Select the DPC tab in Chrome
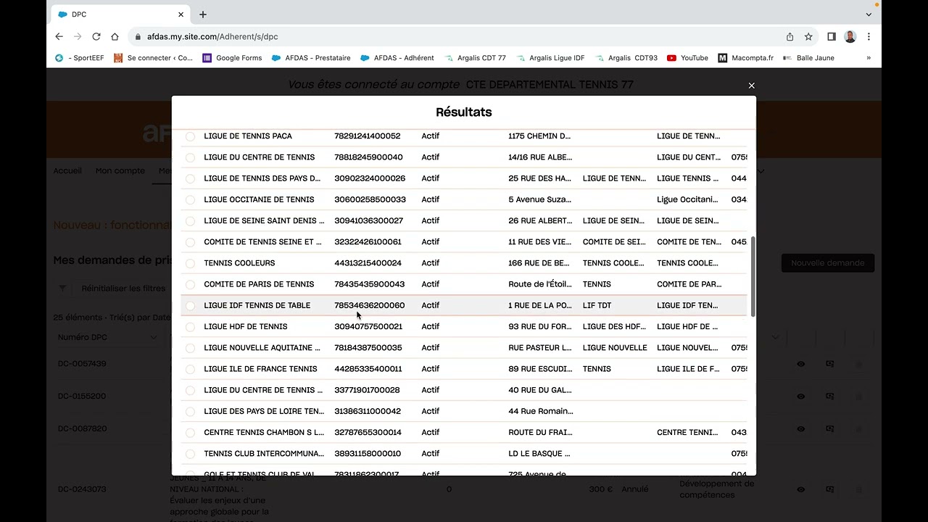The image size is (928, 522). 120,14
